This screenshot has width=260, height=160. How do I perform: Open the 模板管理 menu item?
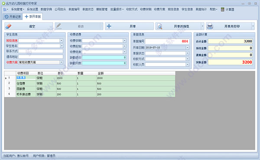point(102,10)
